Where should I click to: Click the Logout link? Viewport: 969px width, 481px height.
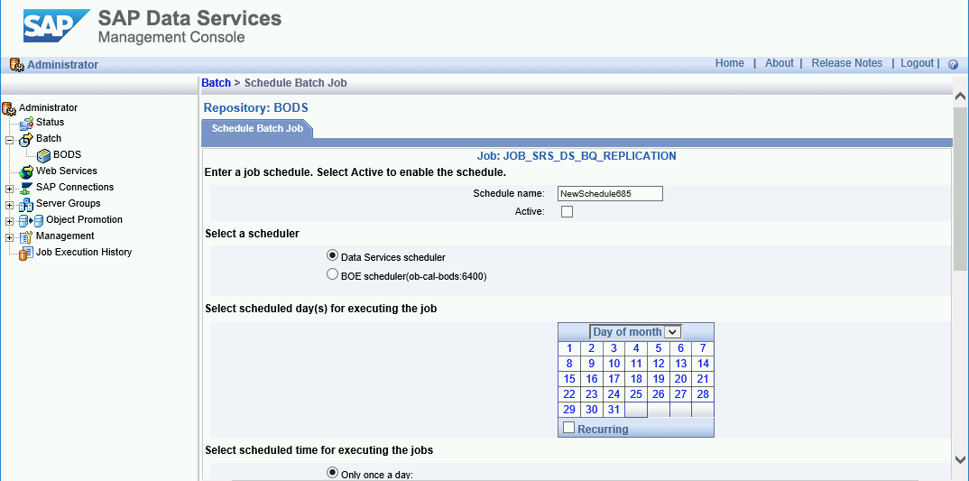917,63
